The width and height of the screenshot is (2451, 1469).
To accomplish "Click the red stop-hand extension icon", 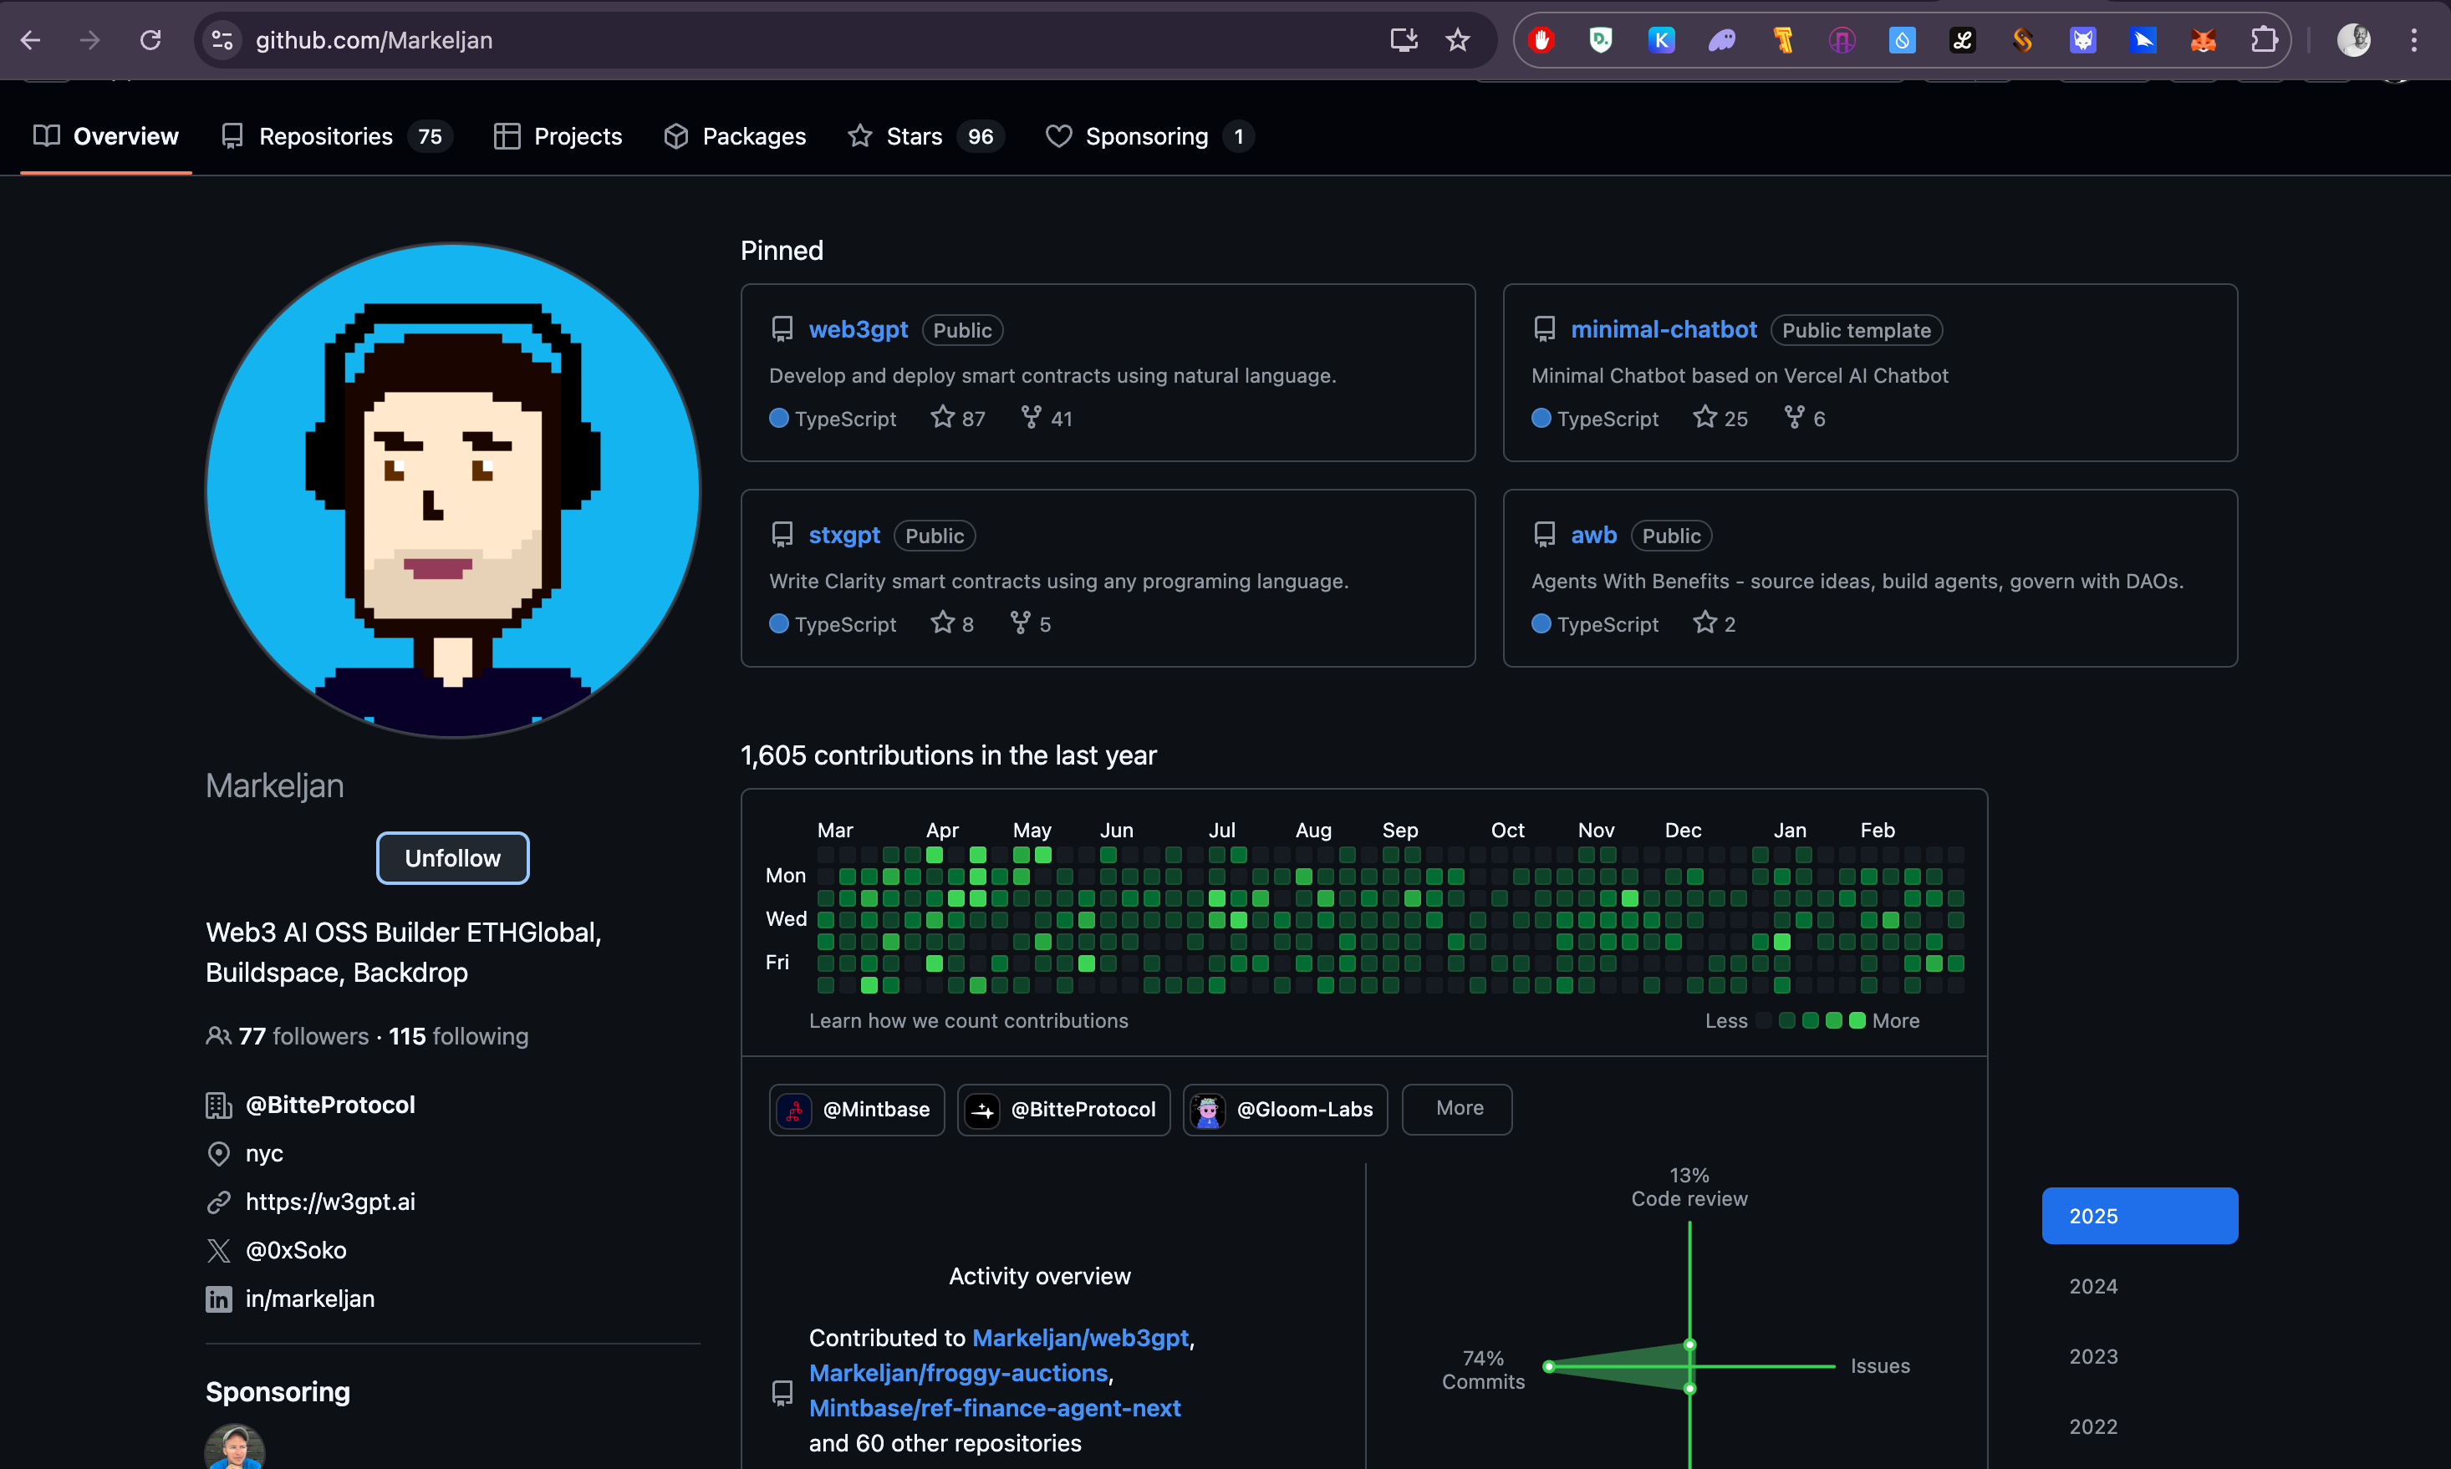I will 1541,39.
